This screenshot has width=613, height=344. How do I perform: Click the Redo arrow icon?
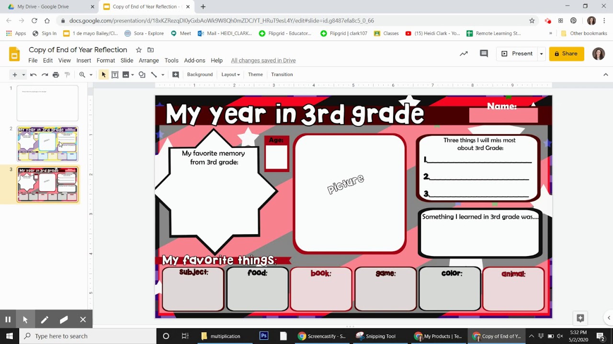pos(45,75)
